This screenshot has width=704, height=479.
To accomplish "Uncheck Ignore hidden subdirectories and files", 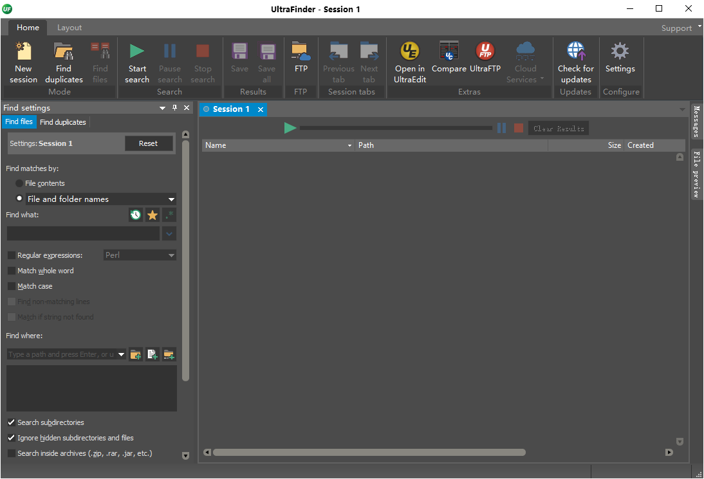I will tap(12, 438).
